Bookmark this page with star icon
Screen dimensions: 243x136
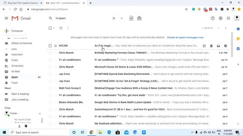(x=186, y=9)
